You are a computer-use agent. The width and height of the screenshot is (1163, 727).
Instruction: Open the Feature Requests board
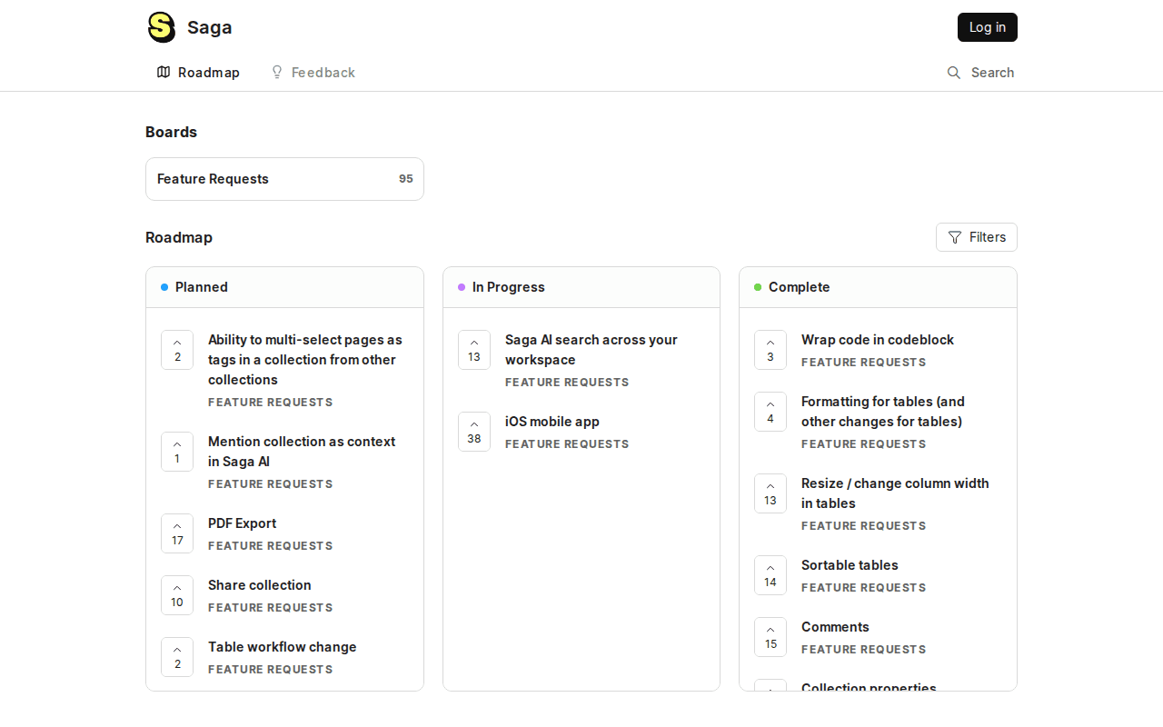point(284,179)
